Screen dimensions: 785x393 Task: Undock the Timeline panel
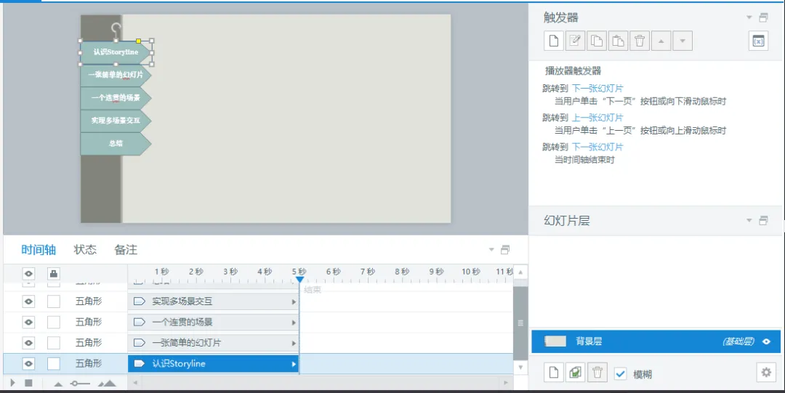(x=505, y=249)
